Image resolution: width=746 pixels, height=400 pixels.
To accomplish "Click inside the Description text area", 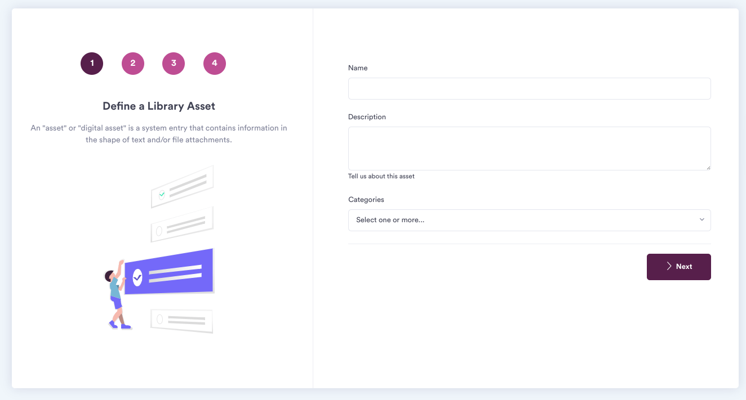I will coord(530,149).
